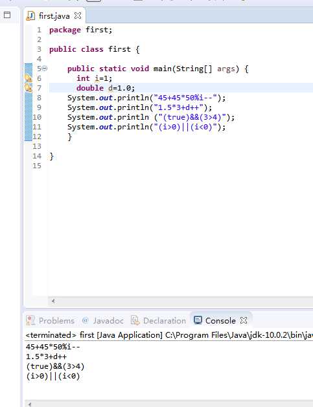Select the Console tab
Viewport: 313px width, 407px height.
click(220, 320)
